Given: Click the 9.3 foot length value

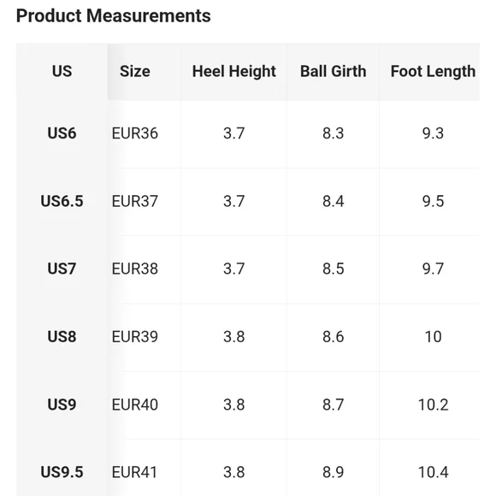Looking at the screenshot, I should 433,133.
